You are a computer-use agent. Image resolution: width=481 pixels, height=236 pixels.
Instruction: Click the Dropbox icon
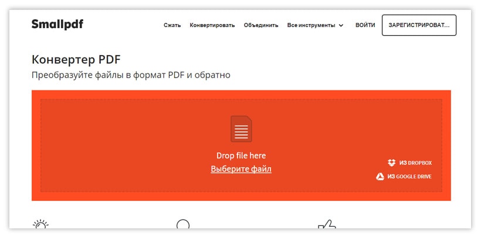tap(392, 163)
